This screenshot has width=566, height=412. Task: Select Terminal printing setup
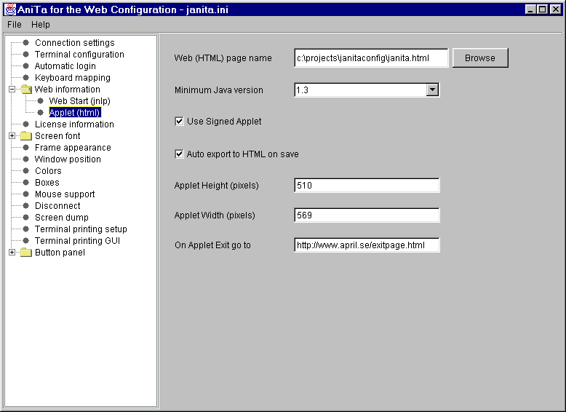81,229
